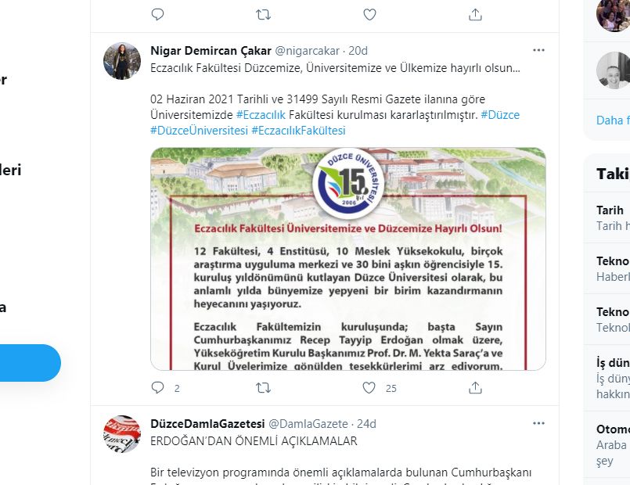Open Nigar Demircan Çakar's profile picture

pos(122,61)
